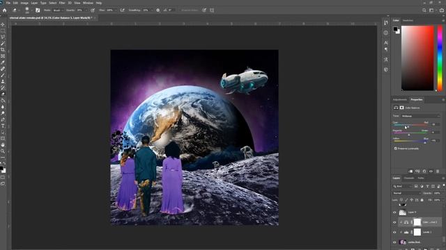Delete adjustment layer trash icon in Properties
Screen dimensions: 446x250
coord(438,172)
